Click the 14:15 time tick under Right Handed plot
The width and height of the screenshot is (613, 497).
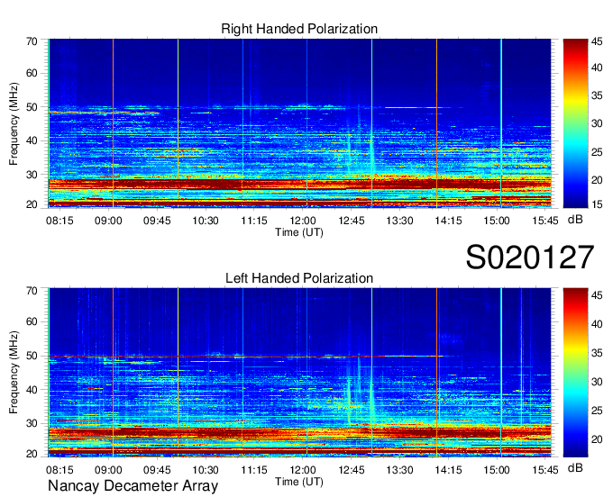coord(448,221)
